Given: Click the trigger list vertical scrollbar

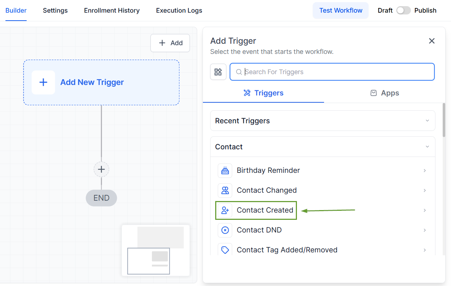Looking at the screenshot, I should [444, 120].
